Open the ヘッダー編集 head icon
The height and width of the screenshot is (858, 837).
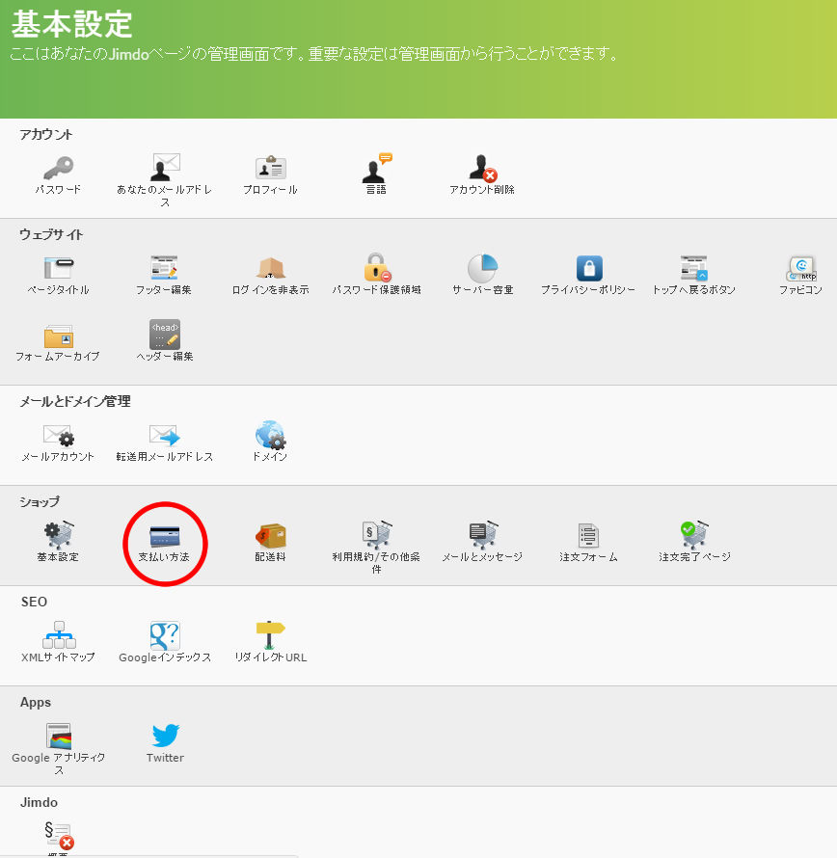click(x=165, y=335)
